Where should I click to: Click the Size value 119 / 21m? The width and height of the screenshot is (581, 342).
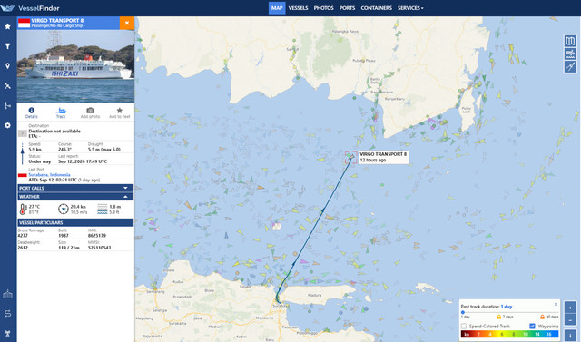click(69, 248)
